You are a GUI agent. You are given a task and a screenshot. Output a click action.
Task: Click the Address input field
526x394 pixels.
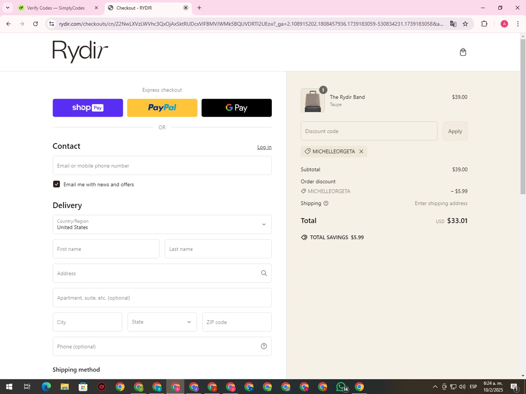[162, 273]
